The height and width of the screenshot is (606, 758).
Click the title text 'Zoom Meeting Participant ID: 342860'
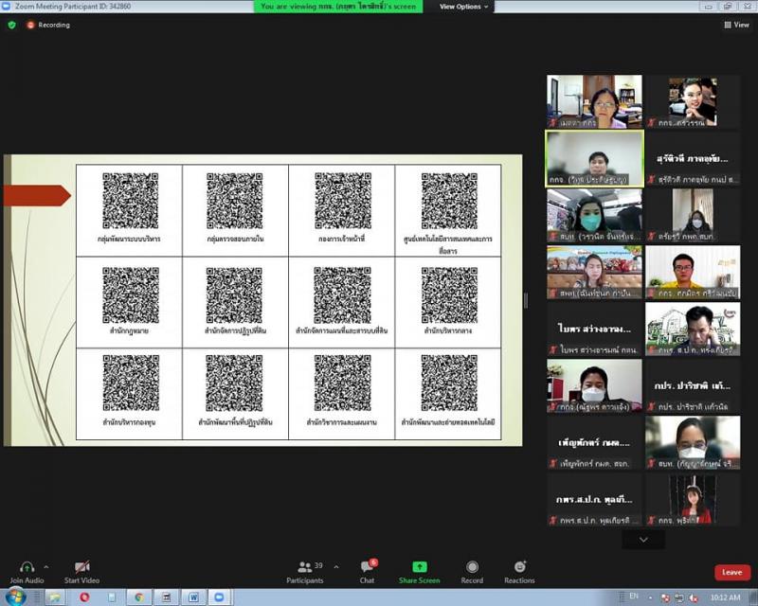73,7
